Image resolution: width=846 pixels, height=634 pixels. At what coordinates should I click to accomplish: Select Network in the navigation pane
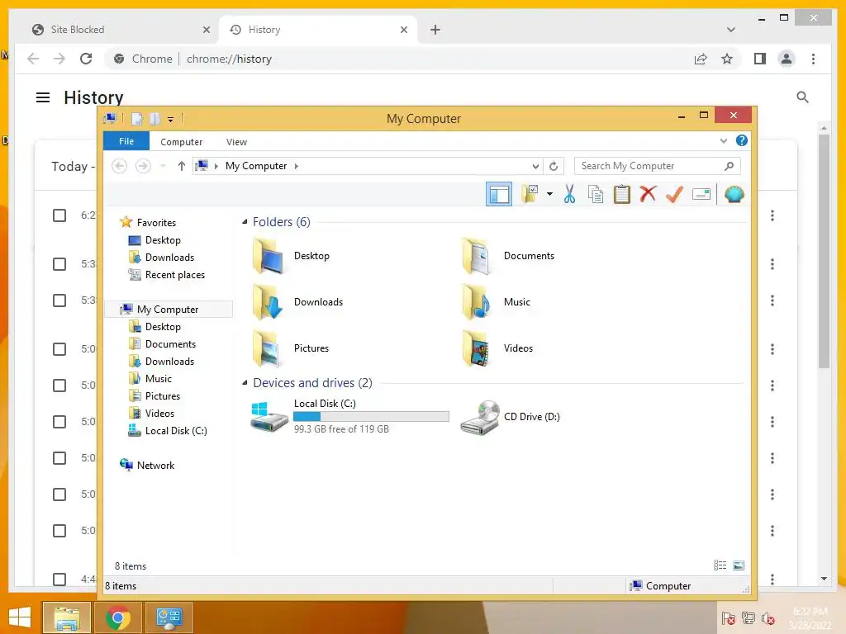tap(155, 465)
